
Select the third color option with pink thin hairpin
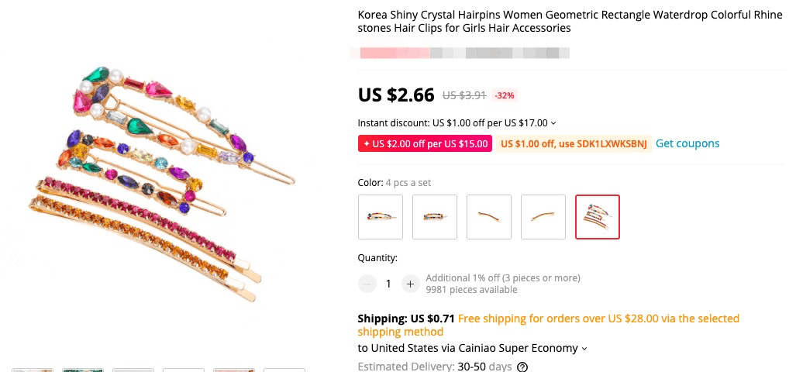pyautogui.click(x=489, y=217)
